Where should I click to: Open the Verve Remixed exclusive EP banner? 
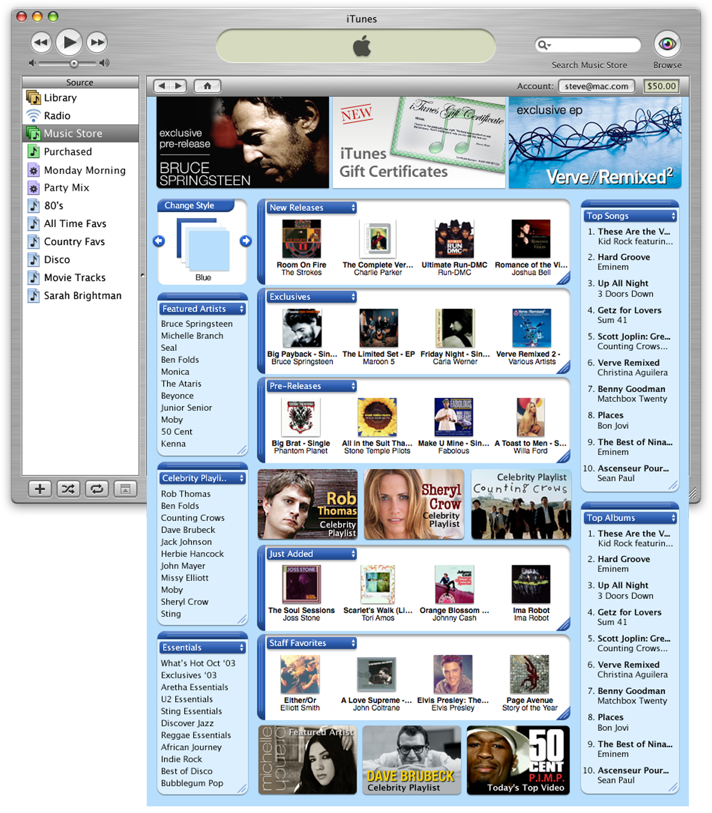[x=595, y=143]
